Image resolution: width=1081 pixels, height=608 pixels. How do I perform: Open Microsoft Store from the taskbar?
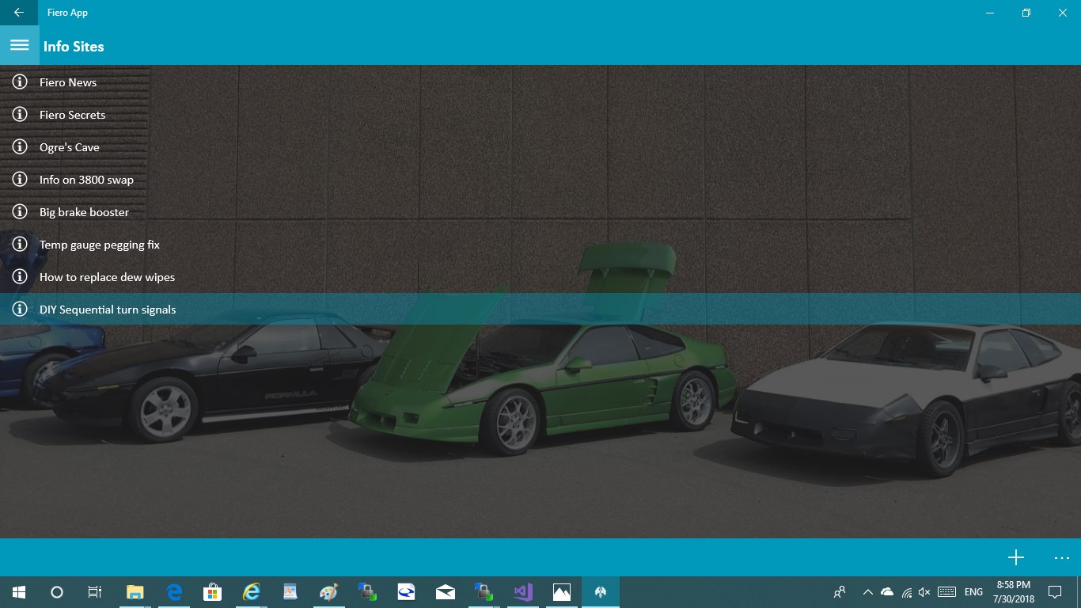point(212,592)
